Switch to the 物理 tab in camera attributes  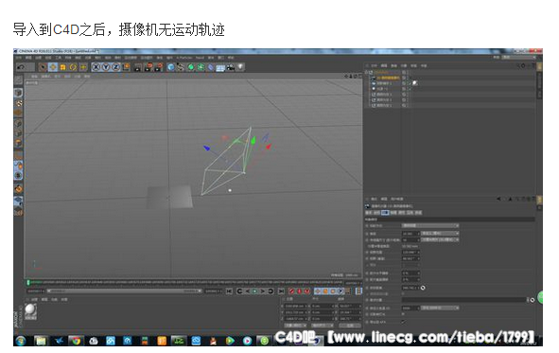tap(393, 213)
